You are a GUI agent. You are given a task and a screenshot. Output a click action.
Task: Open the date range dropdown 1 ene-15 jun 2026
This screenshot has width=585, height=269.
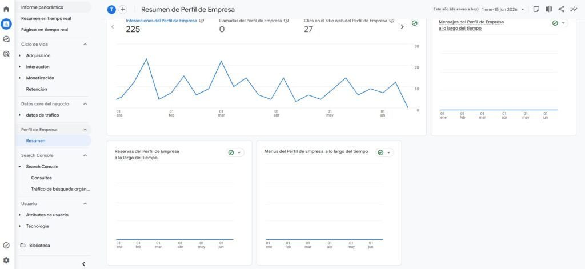tap(503, 9)
